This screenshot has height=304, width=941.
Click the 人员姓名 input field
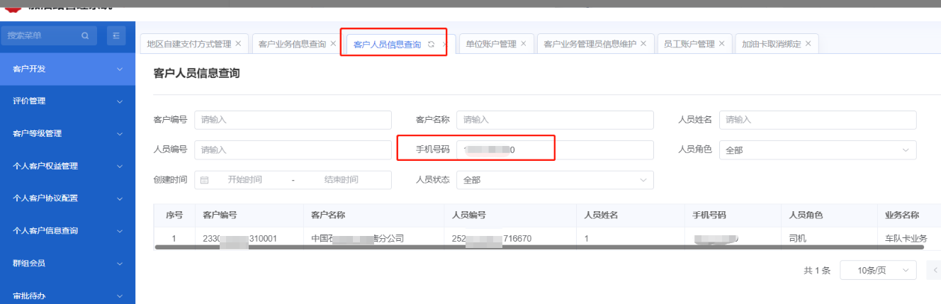(817, 120)
